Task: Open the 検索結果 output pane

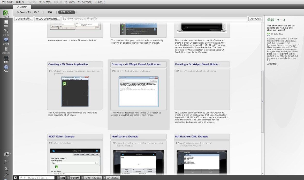Action: click(x=73, y=178)
